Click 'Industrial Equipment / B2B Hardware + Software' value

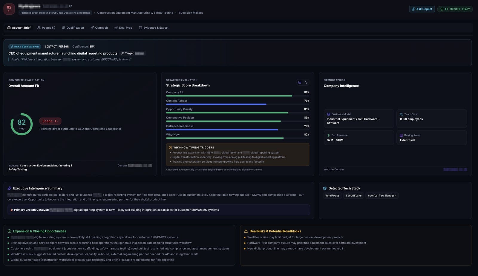[x=353, y=121]
